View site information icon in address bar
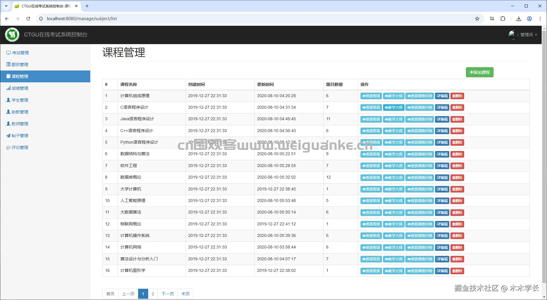The height and width of the screenshot is (300, 547). pyautogui.click(x=41, y=19)
